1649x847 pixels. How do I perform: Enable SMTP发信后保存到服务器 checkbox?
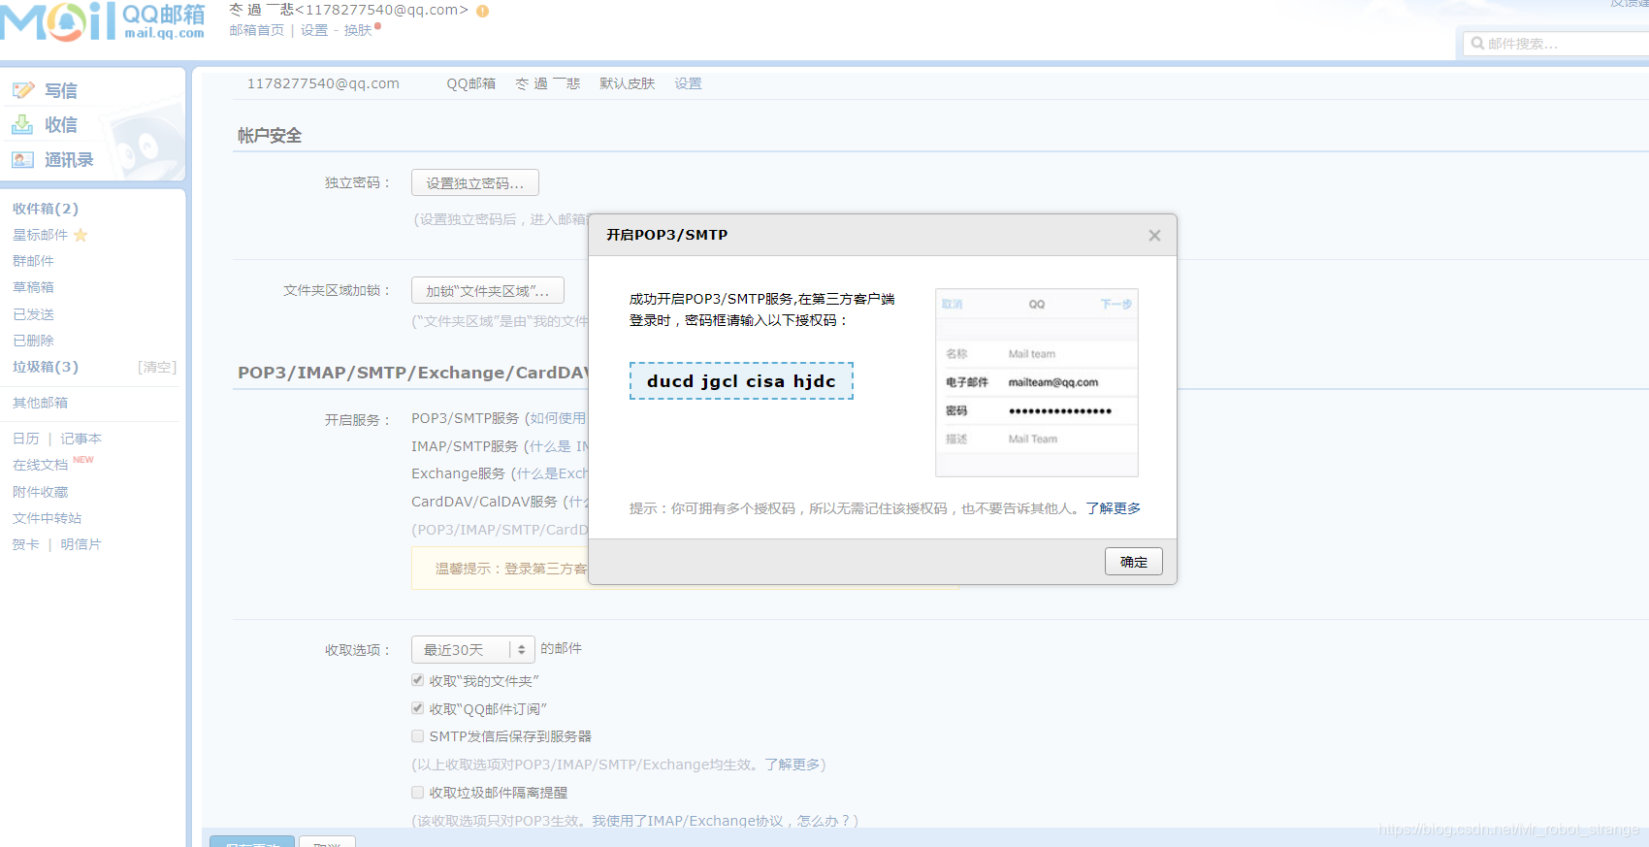[x=417, y=736]
